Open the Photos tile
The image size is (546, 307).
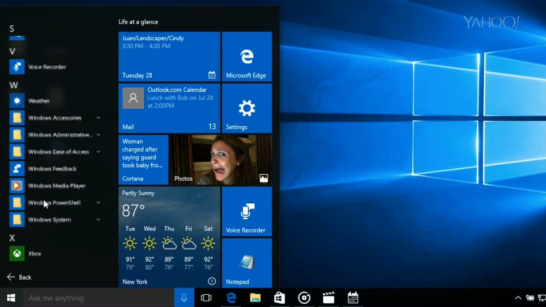(x=221, y=160)
